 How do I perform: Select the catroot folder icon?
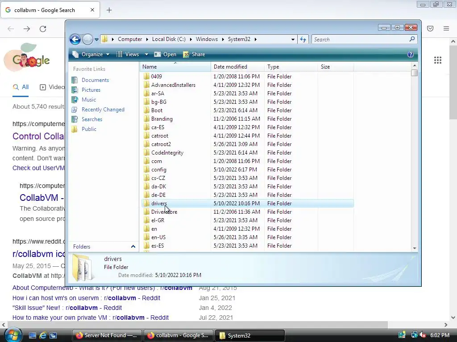[x=146, y=135]
